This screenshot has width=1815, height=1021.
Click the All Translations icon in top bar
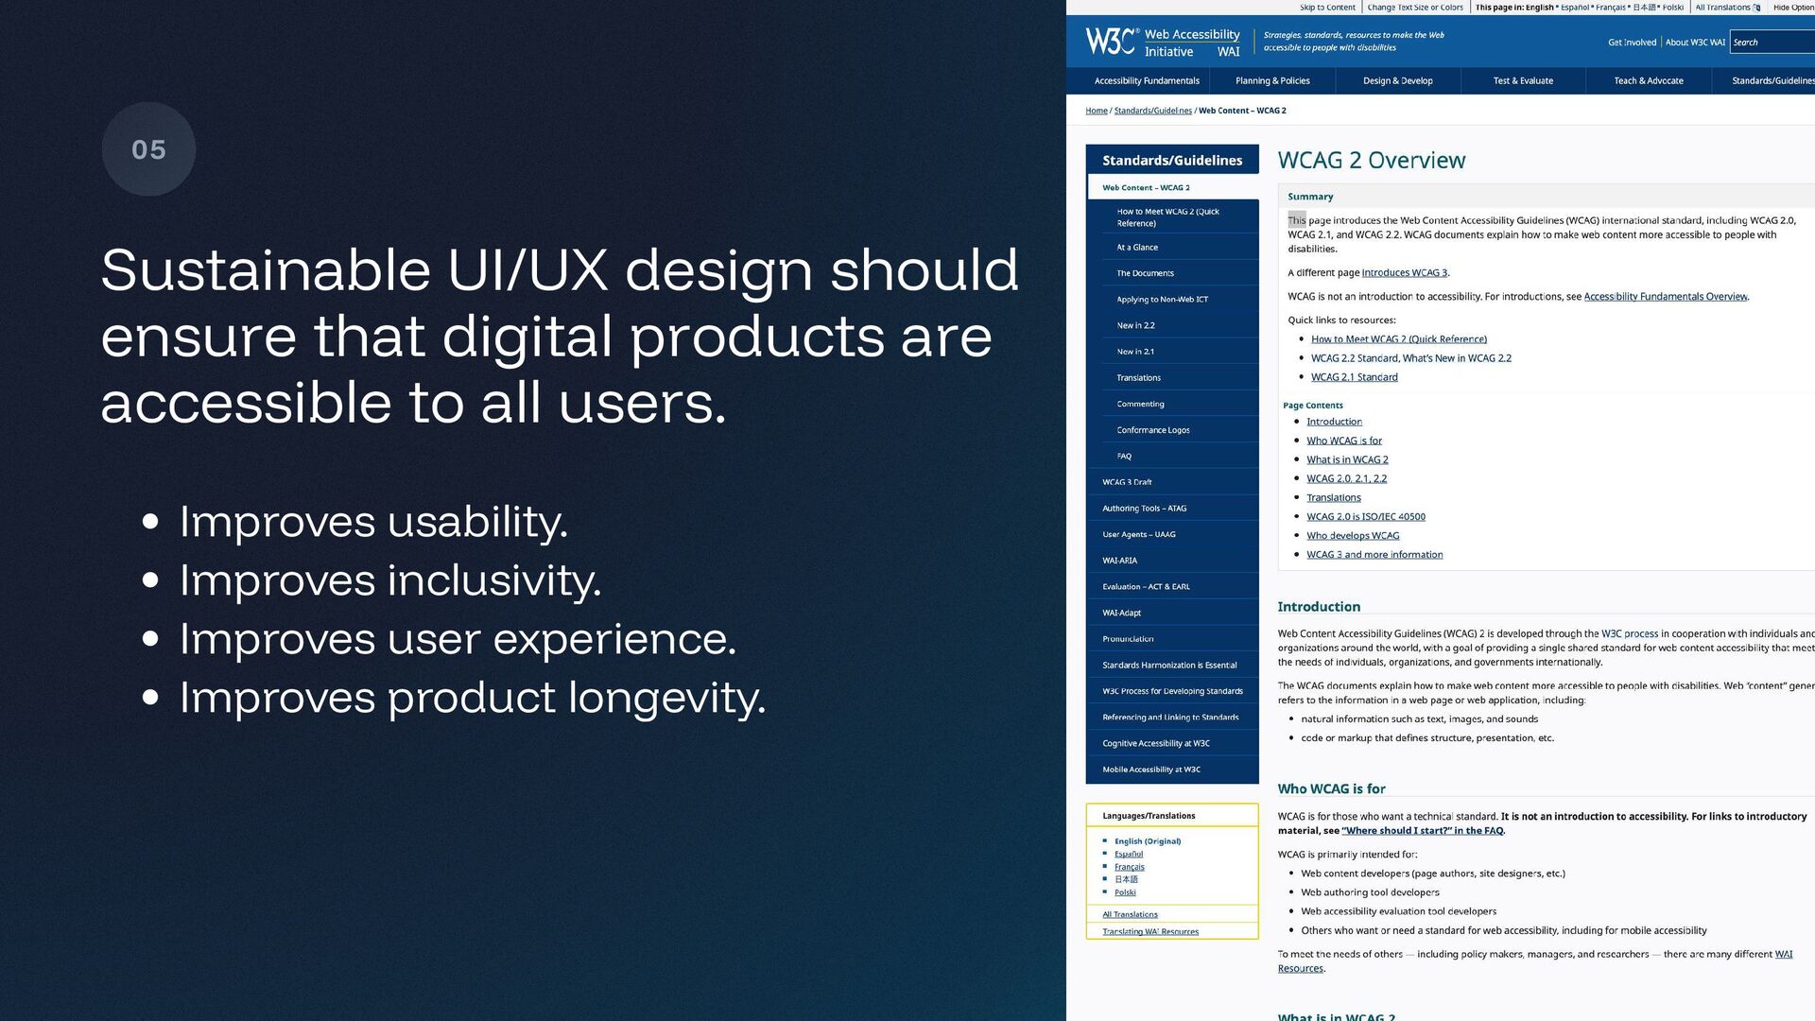[1757, 8]
